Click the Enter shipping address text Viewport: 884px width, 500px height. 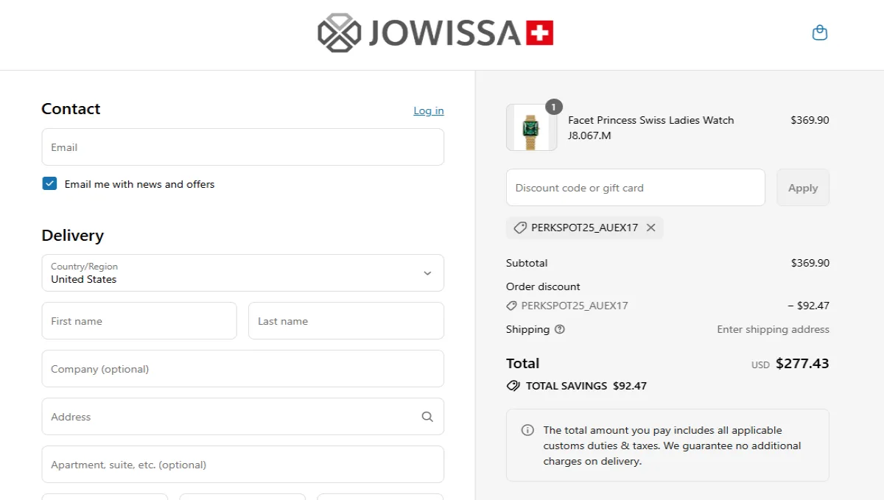point(773,329)
